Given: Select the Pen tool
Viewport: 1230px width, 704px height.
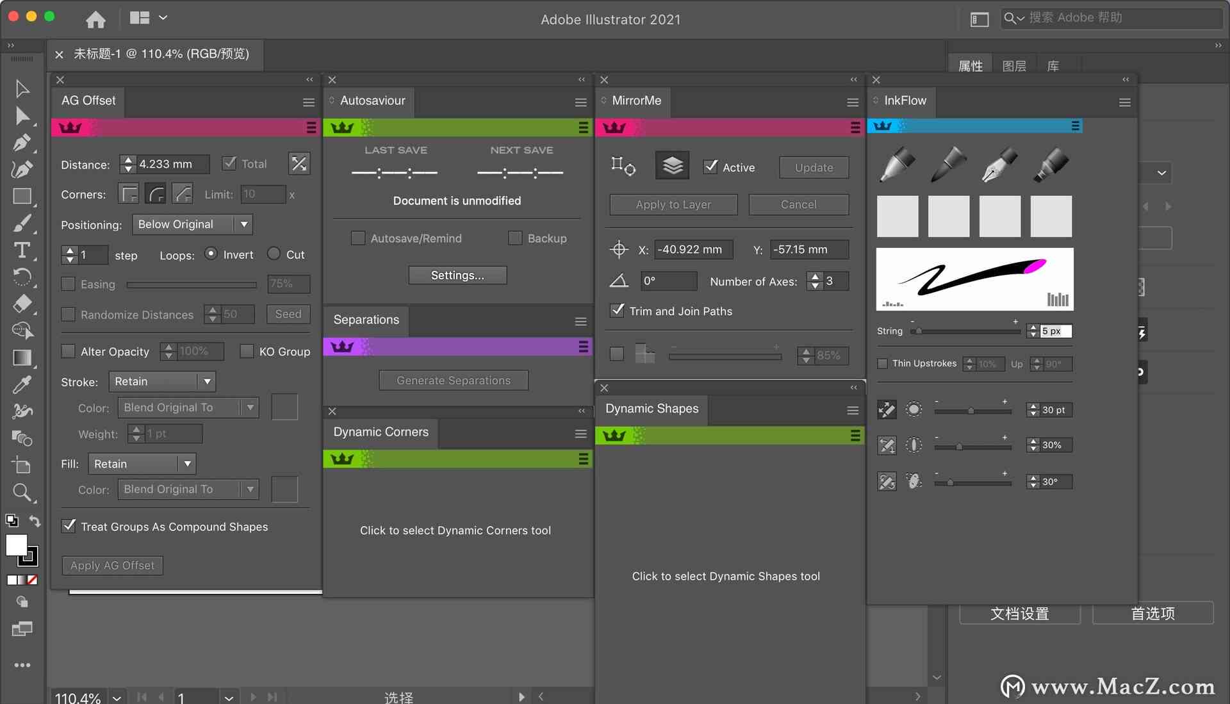Looking at the screenshot, I should pos(22,142).
